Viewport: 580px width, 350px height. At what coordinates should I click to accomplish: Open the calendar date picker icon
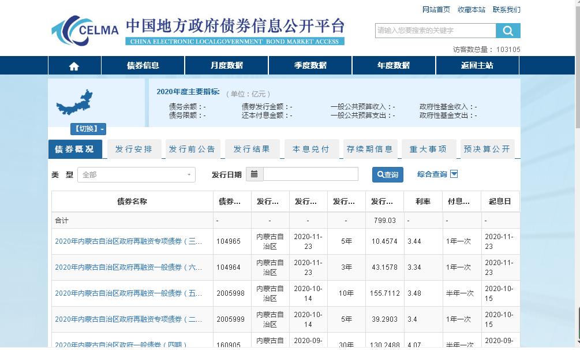255,174
